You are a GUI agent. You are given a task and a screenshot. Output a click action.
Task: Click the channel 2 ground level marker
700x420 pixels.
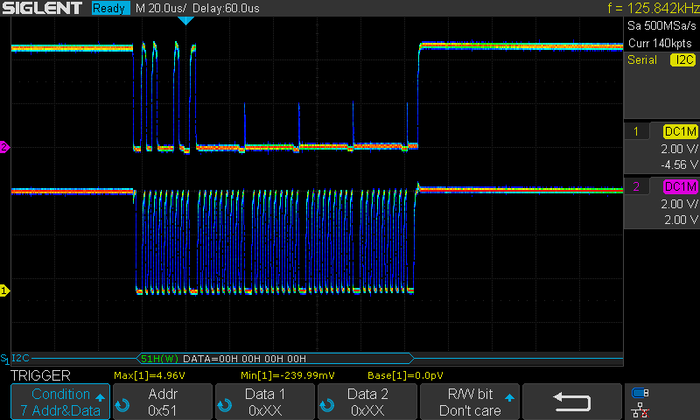pos(4,147)
